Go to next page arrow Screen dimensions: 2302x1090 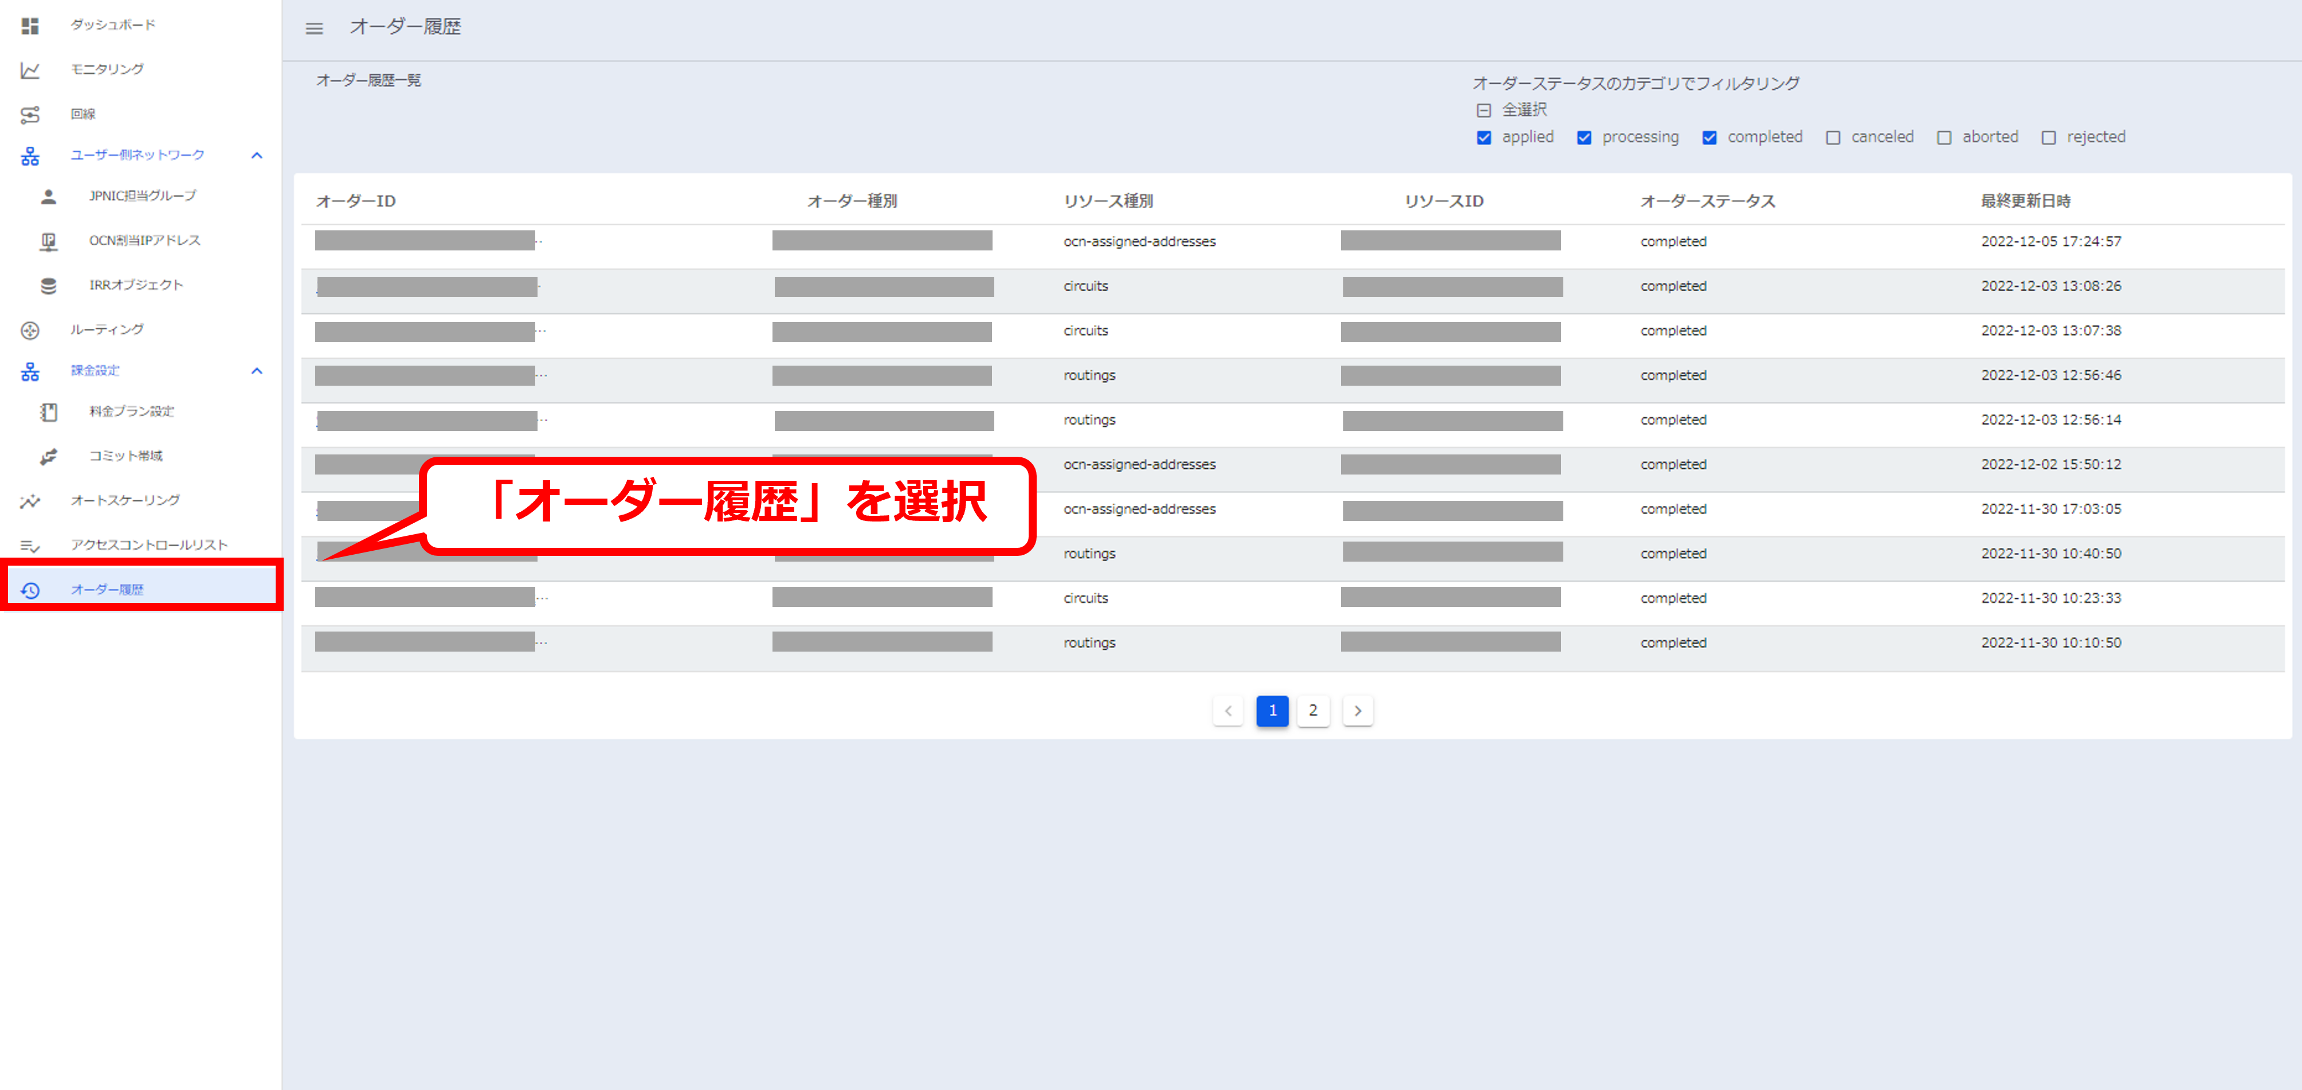pos(1358,711)
